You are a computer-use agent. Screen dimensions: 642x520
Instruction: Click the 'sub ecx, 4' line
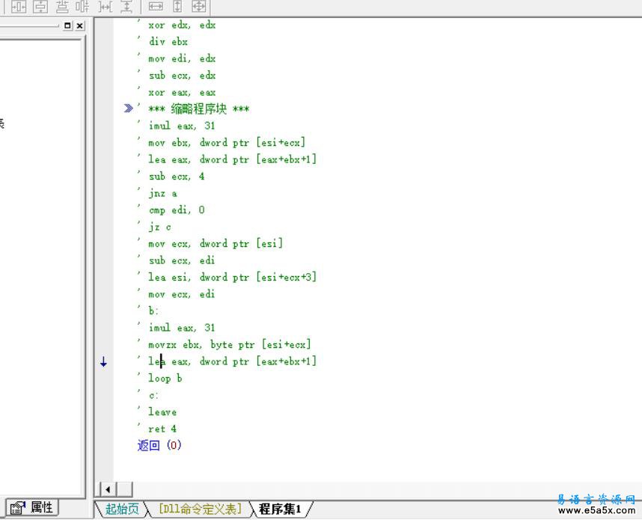pyautogui.click(x=177, y=177)
